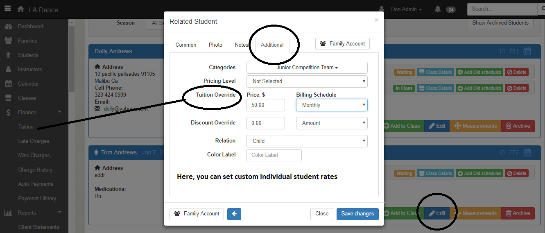The image size is (545, 233).
Task: Open Dashboard in the sidebar
Action: (x=30, y=26)
